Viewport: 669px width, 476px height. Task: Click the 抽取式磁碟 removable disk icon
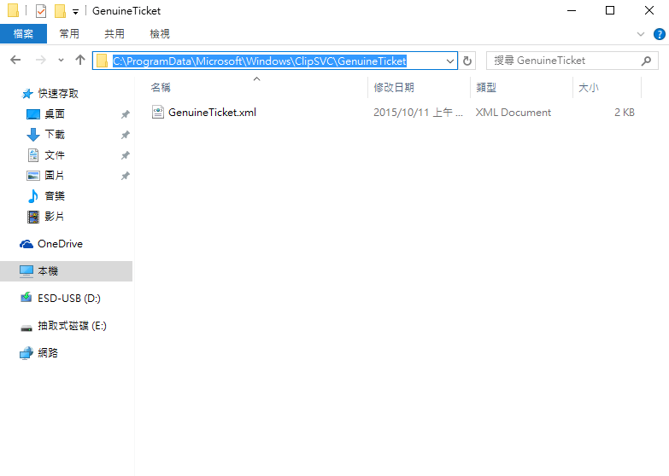pos(26,328)
